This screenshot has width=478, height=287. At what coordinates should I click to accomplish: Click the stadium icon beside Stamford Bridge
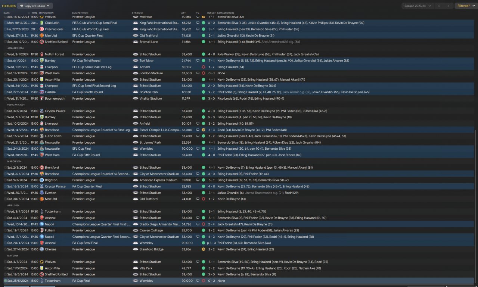point(136,249)
